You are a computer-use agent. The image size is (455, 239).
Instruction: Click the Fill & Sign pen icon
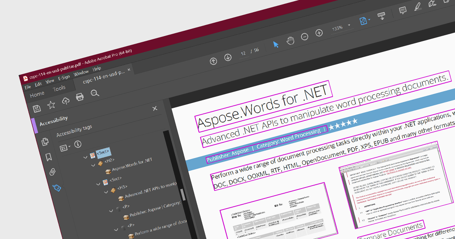[x=431, y=3]
